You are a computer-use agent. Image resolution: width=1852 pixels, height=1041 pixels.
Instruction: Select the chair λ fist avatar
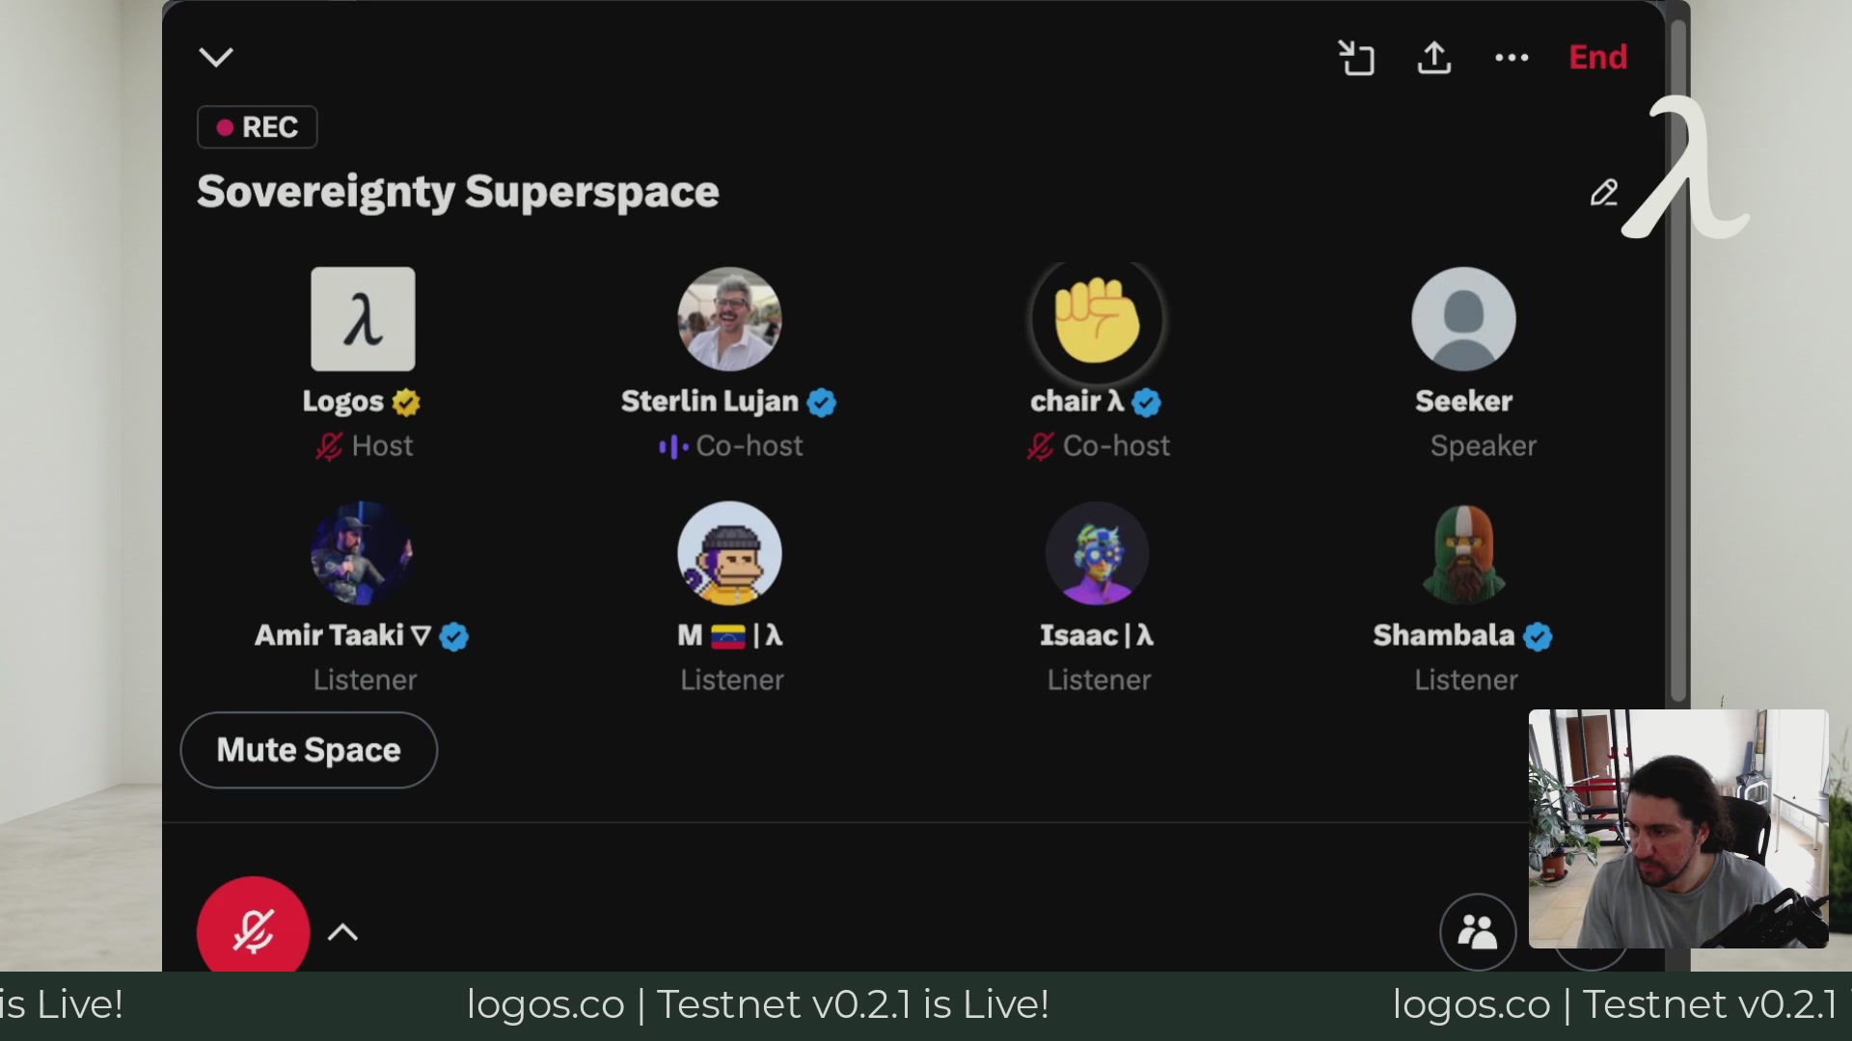point(1097,319)
